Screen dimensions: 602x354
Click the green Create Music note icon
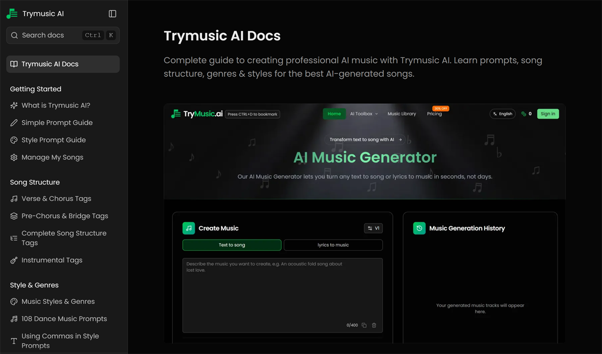[x=189, y=228]
